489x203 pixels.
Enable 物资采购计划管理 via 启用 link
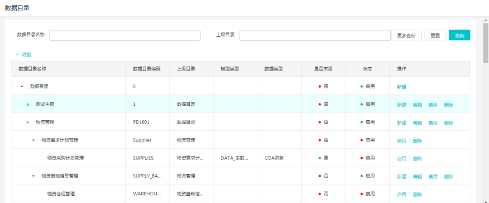402,158
